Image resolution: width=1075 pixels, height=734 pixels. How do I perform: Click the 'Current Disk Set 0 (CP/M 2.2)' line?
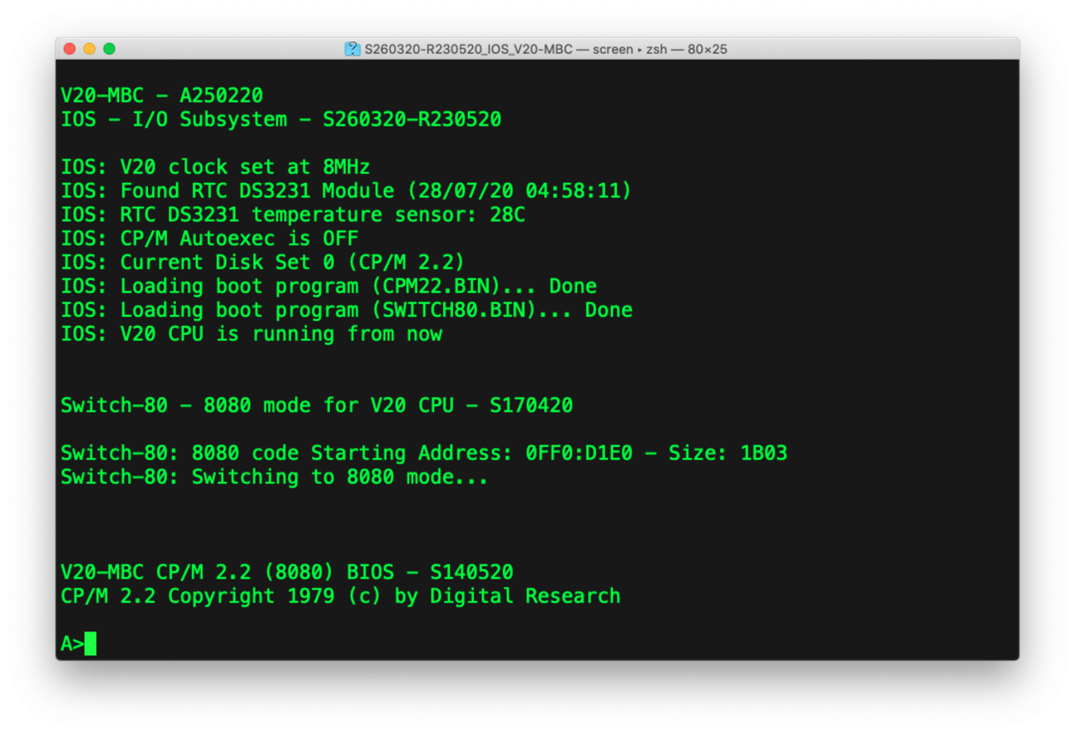pyautogui.click(x=263, y=263)
